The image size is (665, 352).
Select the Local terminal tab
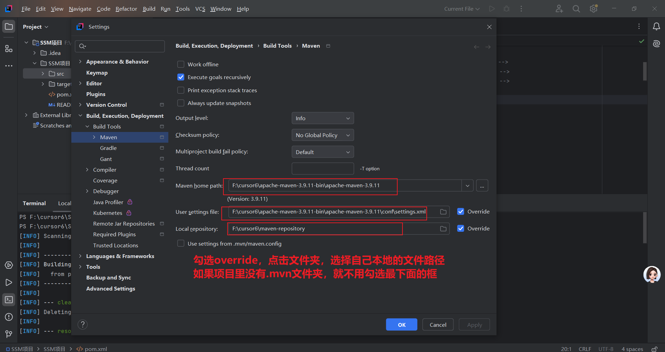64,203
